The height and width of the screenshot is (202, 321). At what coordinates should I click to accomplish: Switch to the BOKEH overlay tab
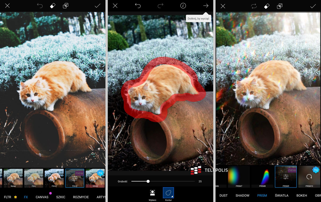301,196
